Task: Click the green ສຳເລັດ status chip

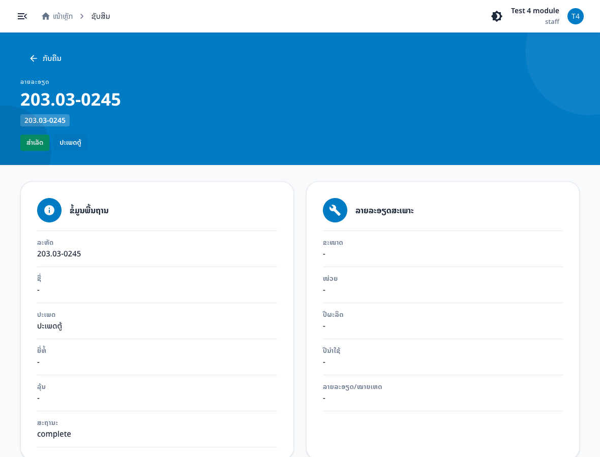Action: coord(35,143)
